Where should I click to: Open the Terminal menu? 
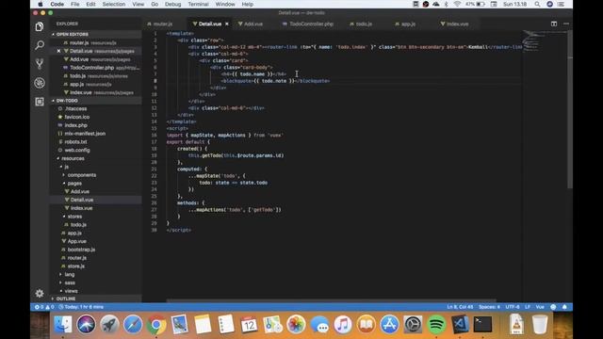coord(198,4)
